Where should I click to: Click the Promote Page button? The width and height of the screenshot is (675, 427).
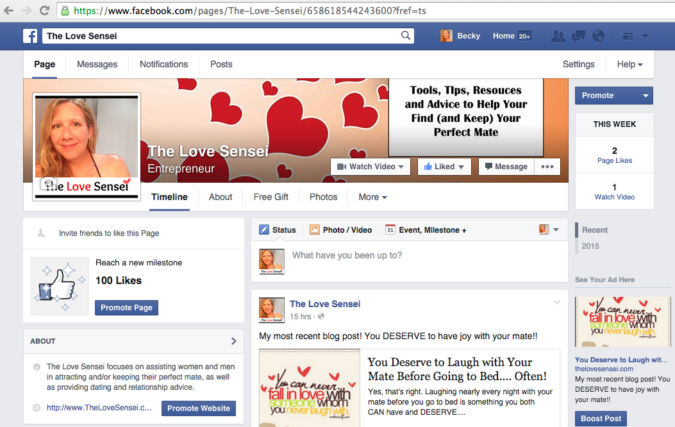126,308
